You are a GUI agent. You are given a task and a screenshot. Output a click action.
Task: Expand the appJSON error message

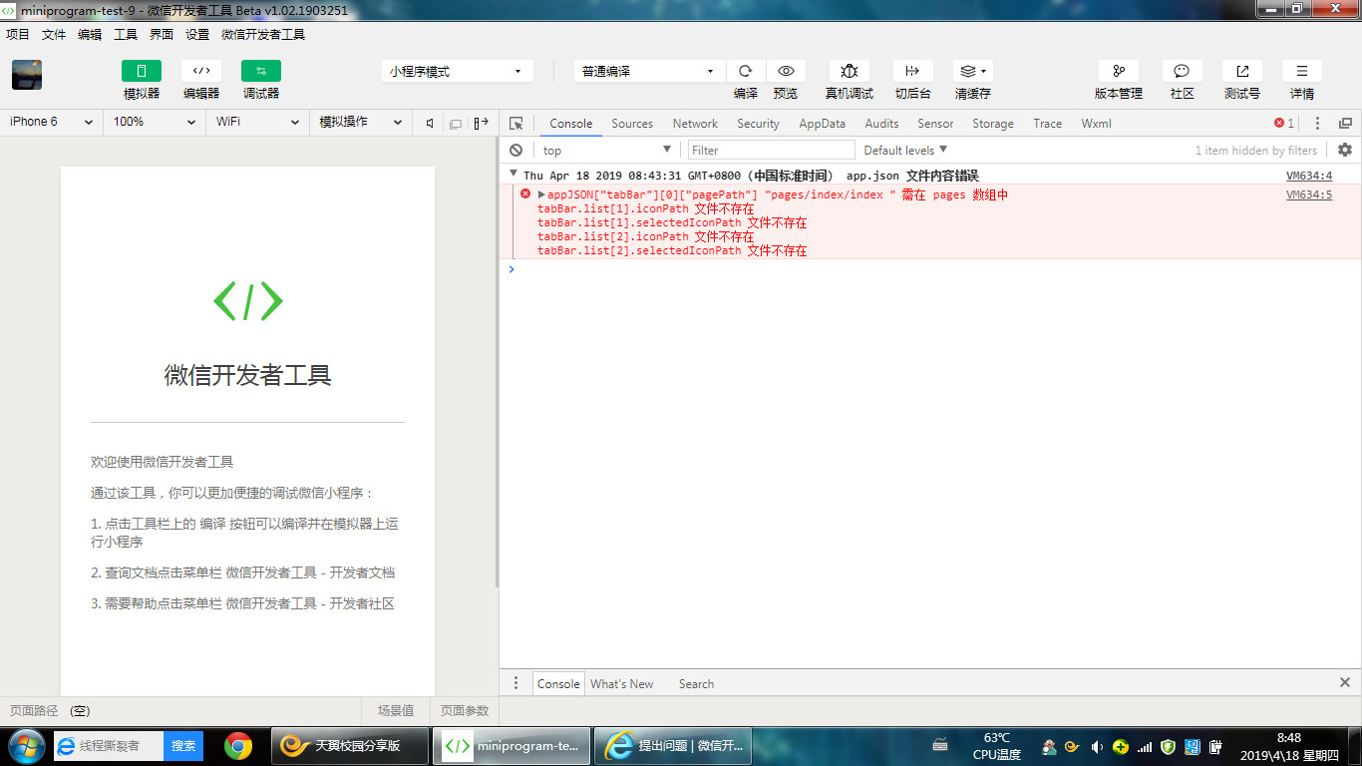point(541,194)
